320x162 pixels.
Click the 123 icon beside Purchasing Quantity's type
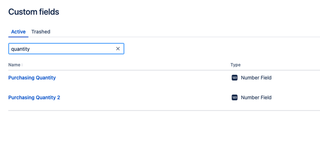pos(234,78)
